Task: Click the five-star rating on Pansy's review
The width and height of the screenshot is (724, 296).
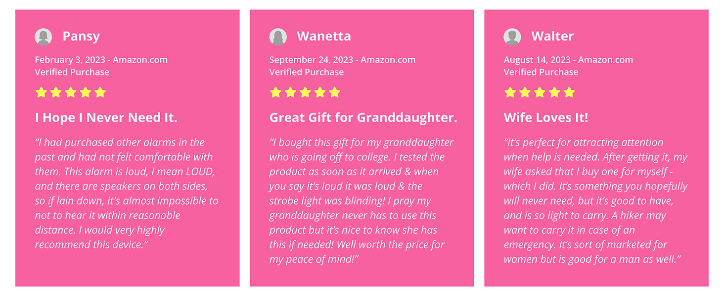Action: (x=71, y=92)
